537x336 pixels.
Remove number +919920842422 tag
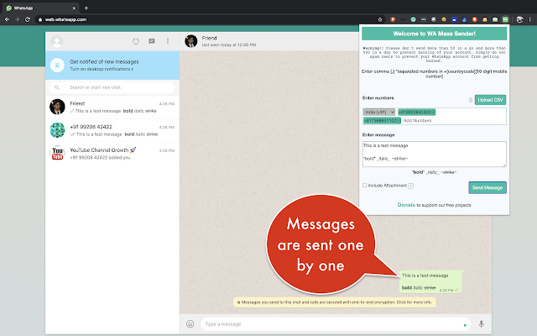pyautogui.click(x=434, y=112)
